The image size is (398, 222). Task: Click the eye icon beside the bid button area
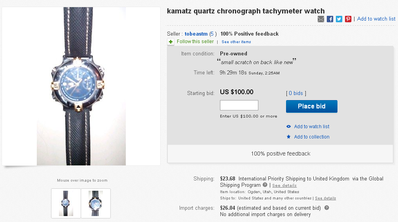[289, 127]
